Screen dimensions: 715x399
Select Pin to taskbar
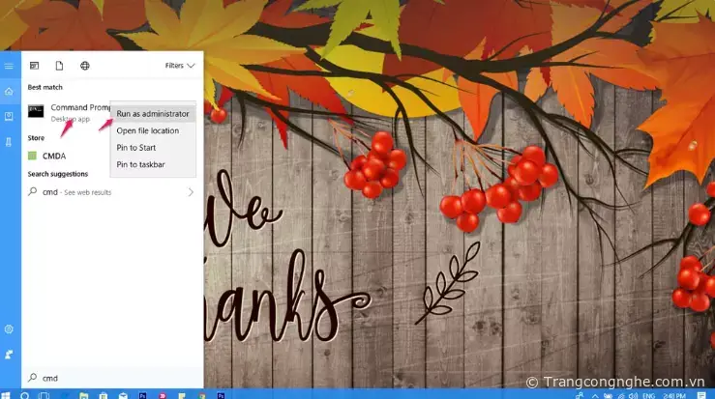pyautogui.click(x=140, y=164)
